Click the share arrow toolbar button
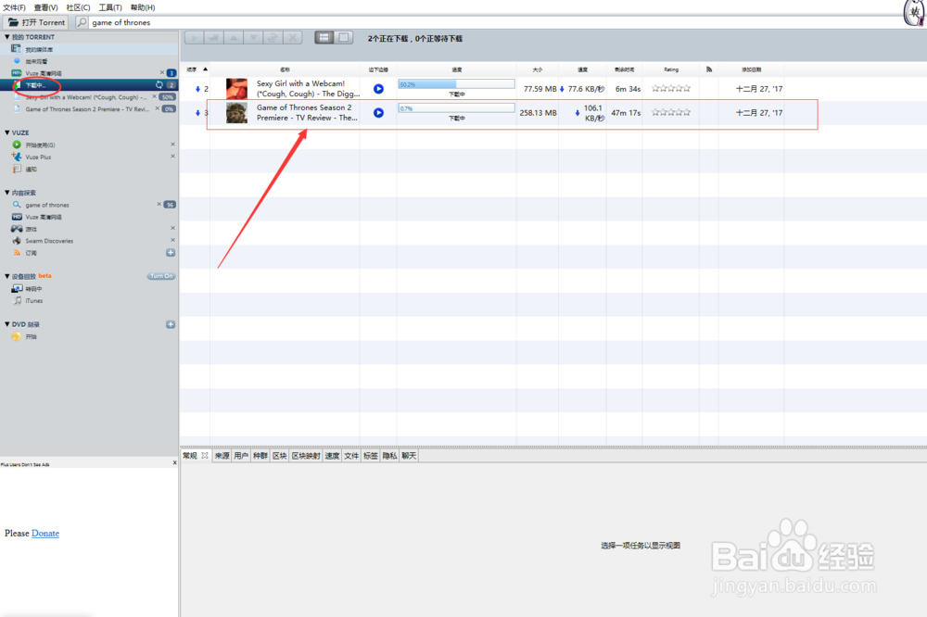The height and width of the screenshot is (617, 927). (213, 38)
